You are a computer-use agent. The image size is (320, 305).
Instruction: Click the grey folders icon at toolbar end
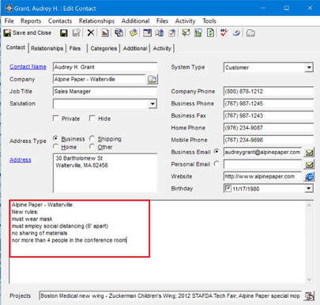(250, 33)
